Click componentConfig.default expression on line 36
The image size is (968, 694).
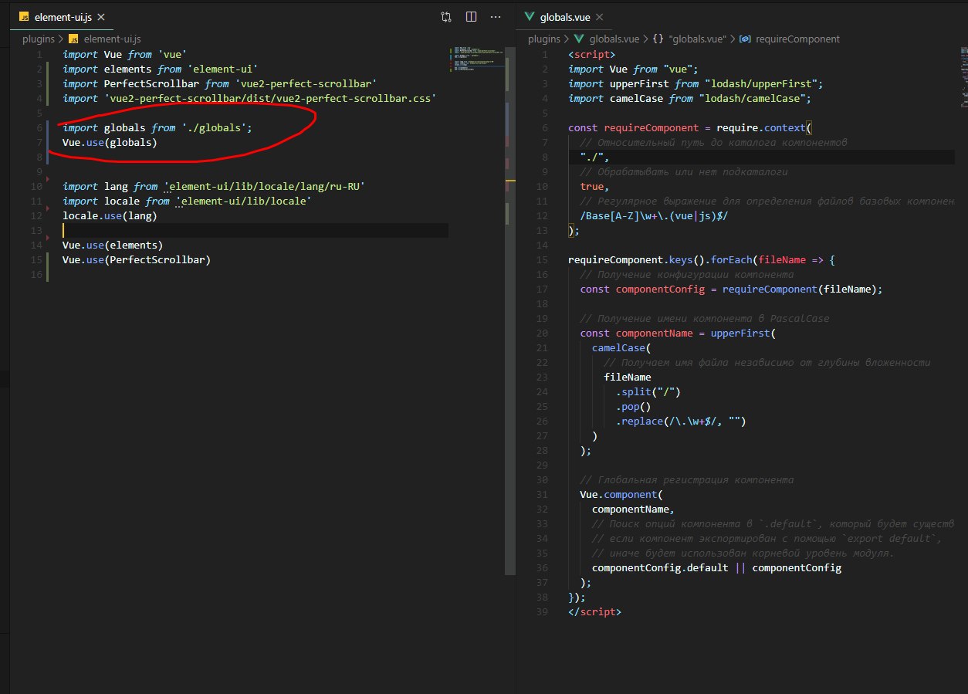click(660, 567)
